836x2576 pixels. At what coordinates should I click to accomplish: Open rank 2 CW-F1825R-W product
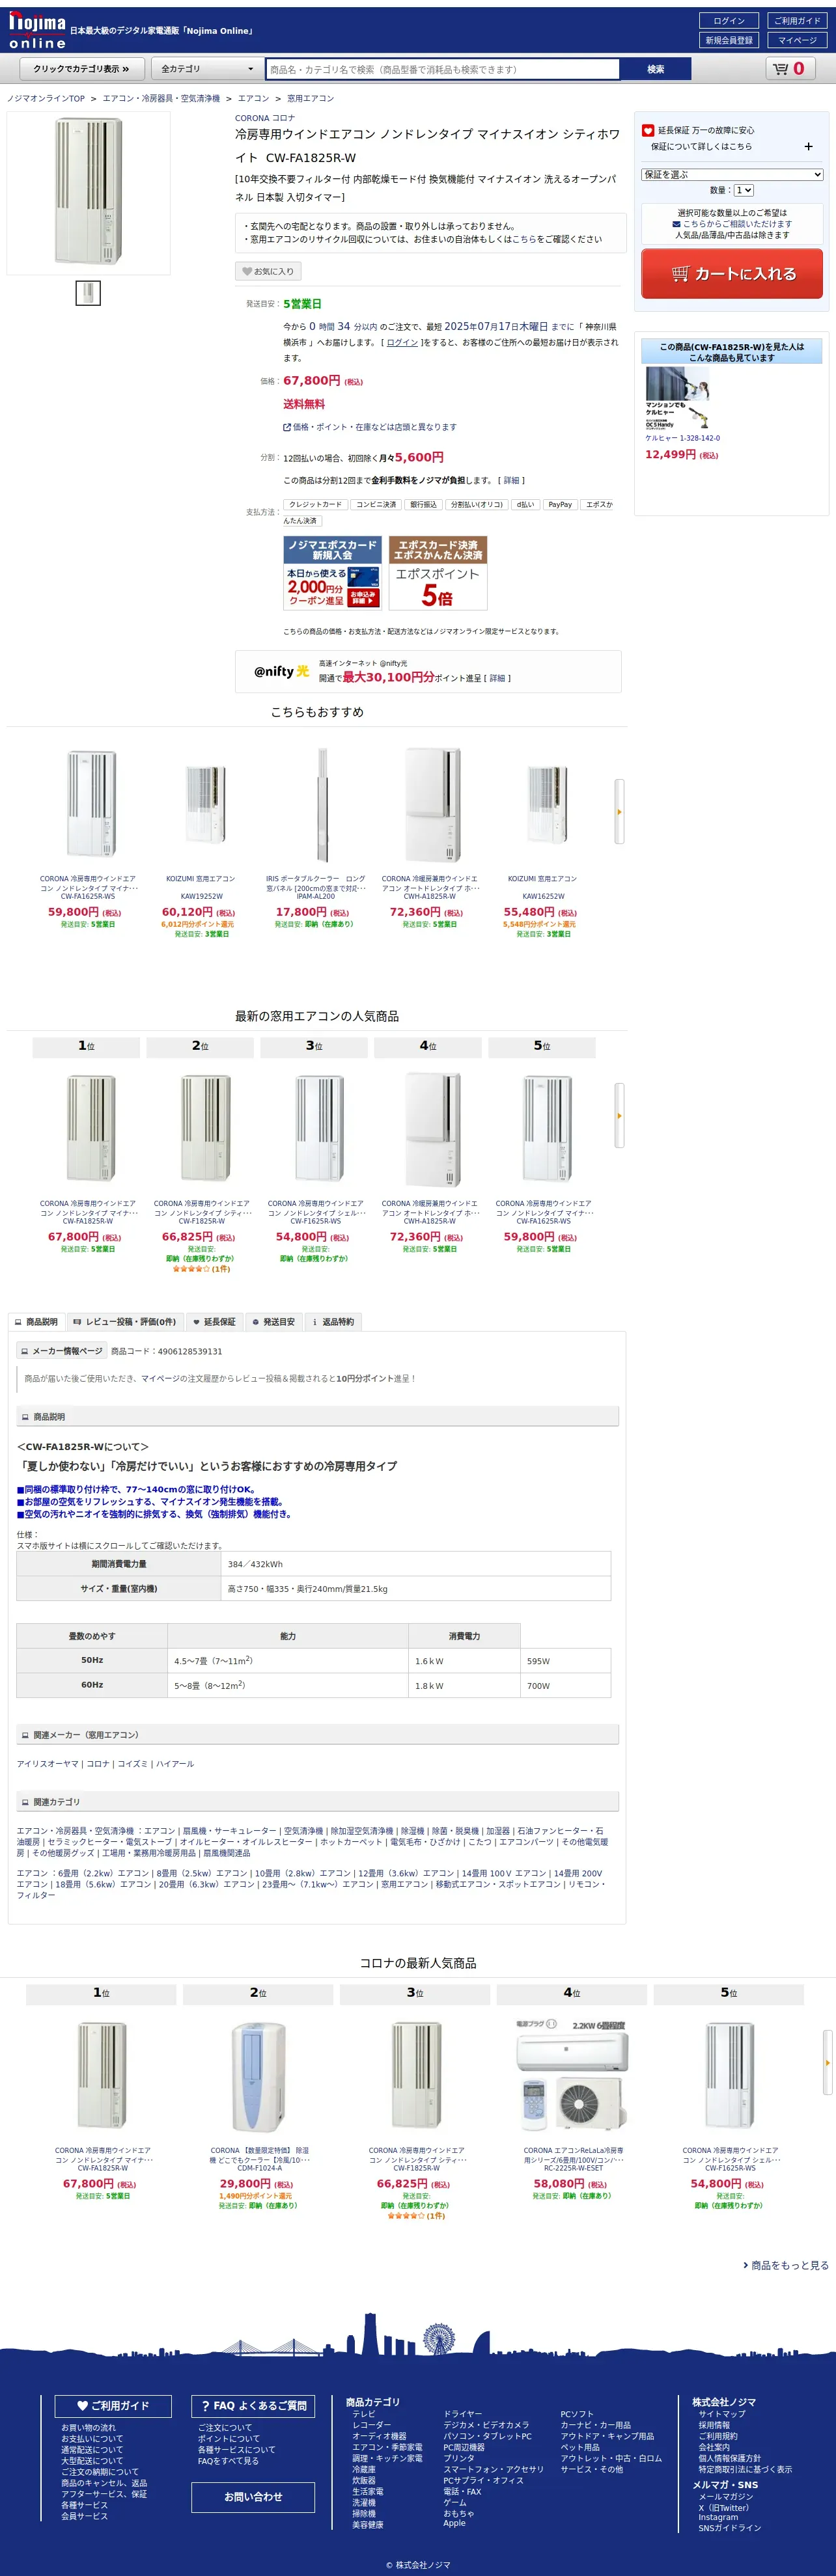(201, 1128)
